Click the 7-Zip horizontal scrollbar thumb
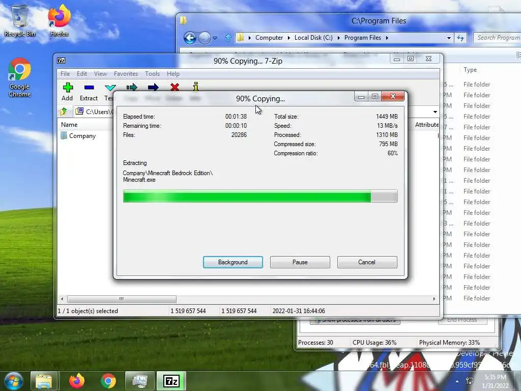Image resolution: width=521 pixels, height=391 pixels. [122, 299]
